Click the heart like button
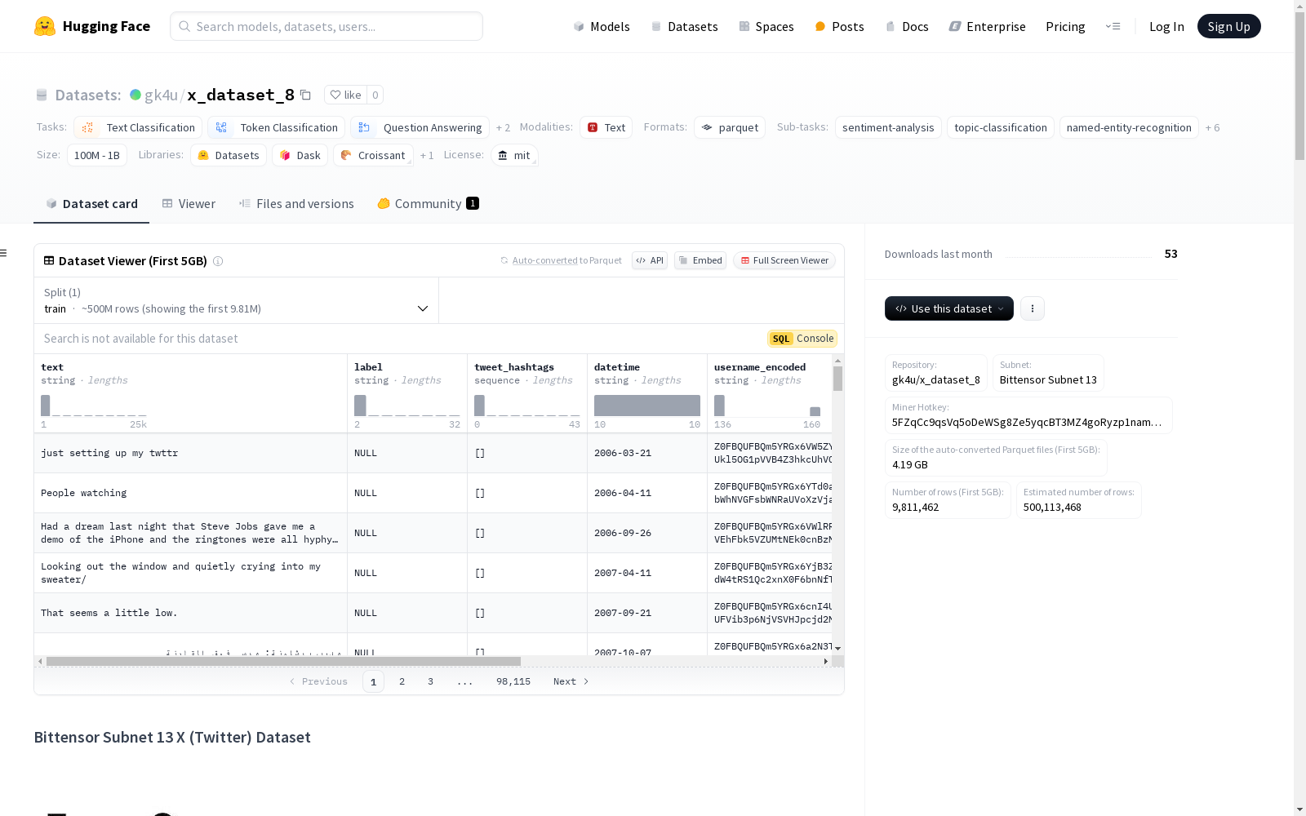The image size is (1306, 816). point(345,95)
